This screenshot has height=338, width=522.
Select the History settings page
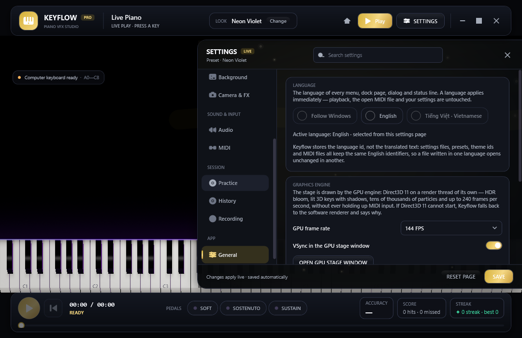coord(235,201)
